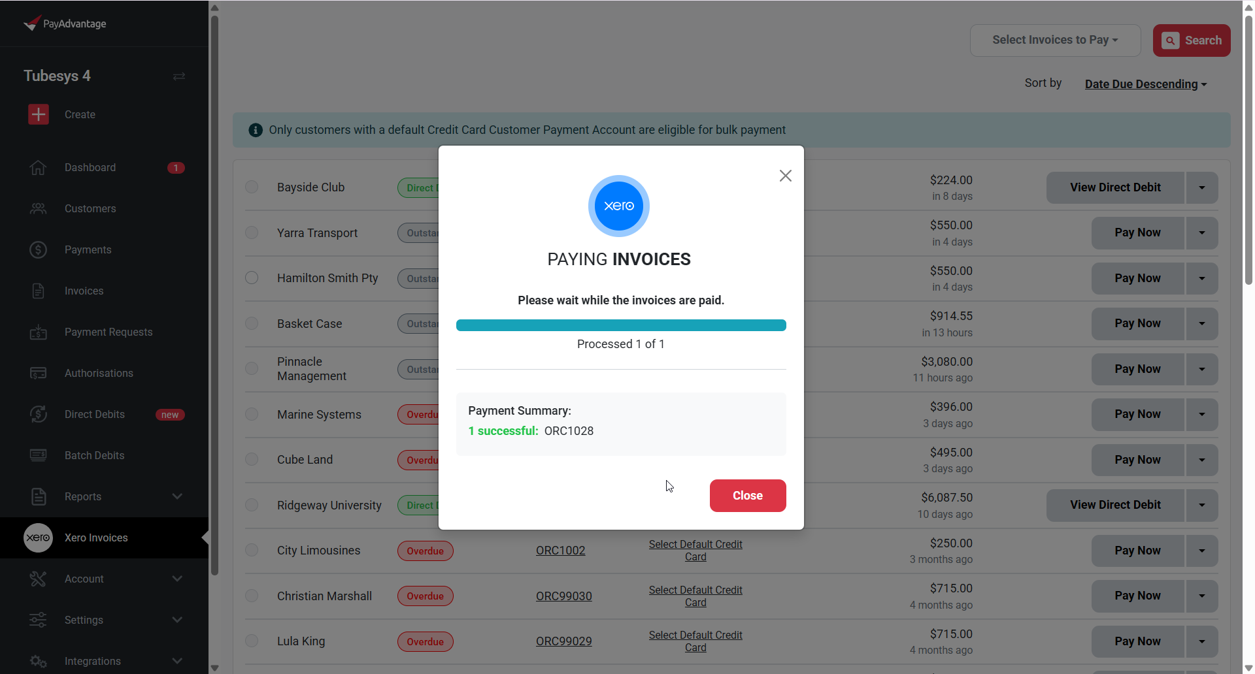The width and height of the screenshot is (1255, 674).
Task: Expand the Account submenu chevron
Action: coord(177,579)
